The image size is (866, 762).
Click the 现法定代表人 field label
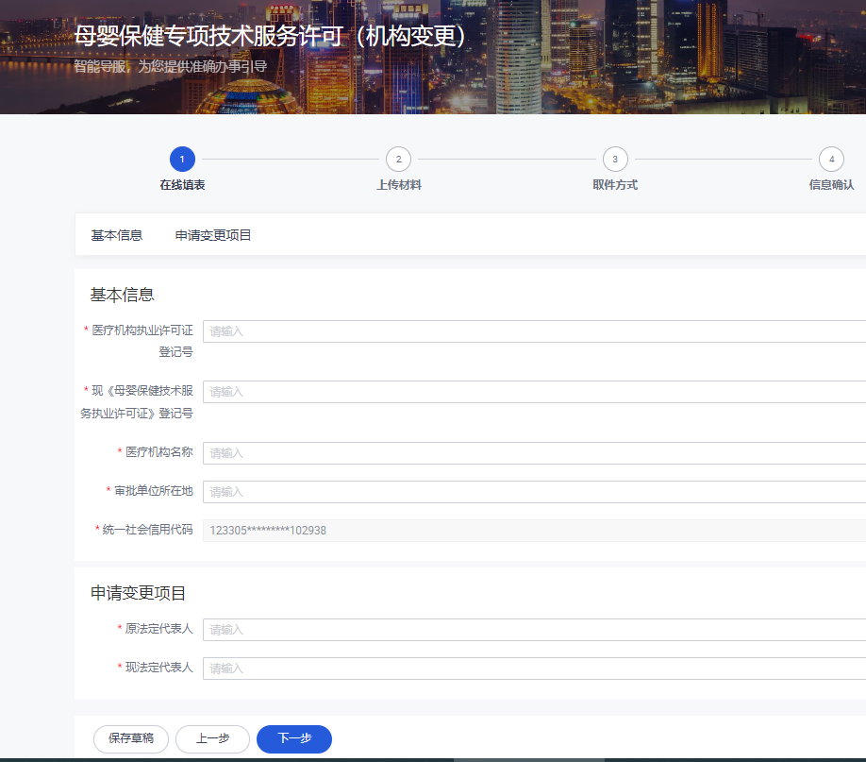point(159,667)
